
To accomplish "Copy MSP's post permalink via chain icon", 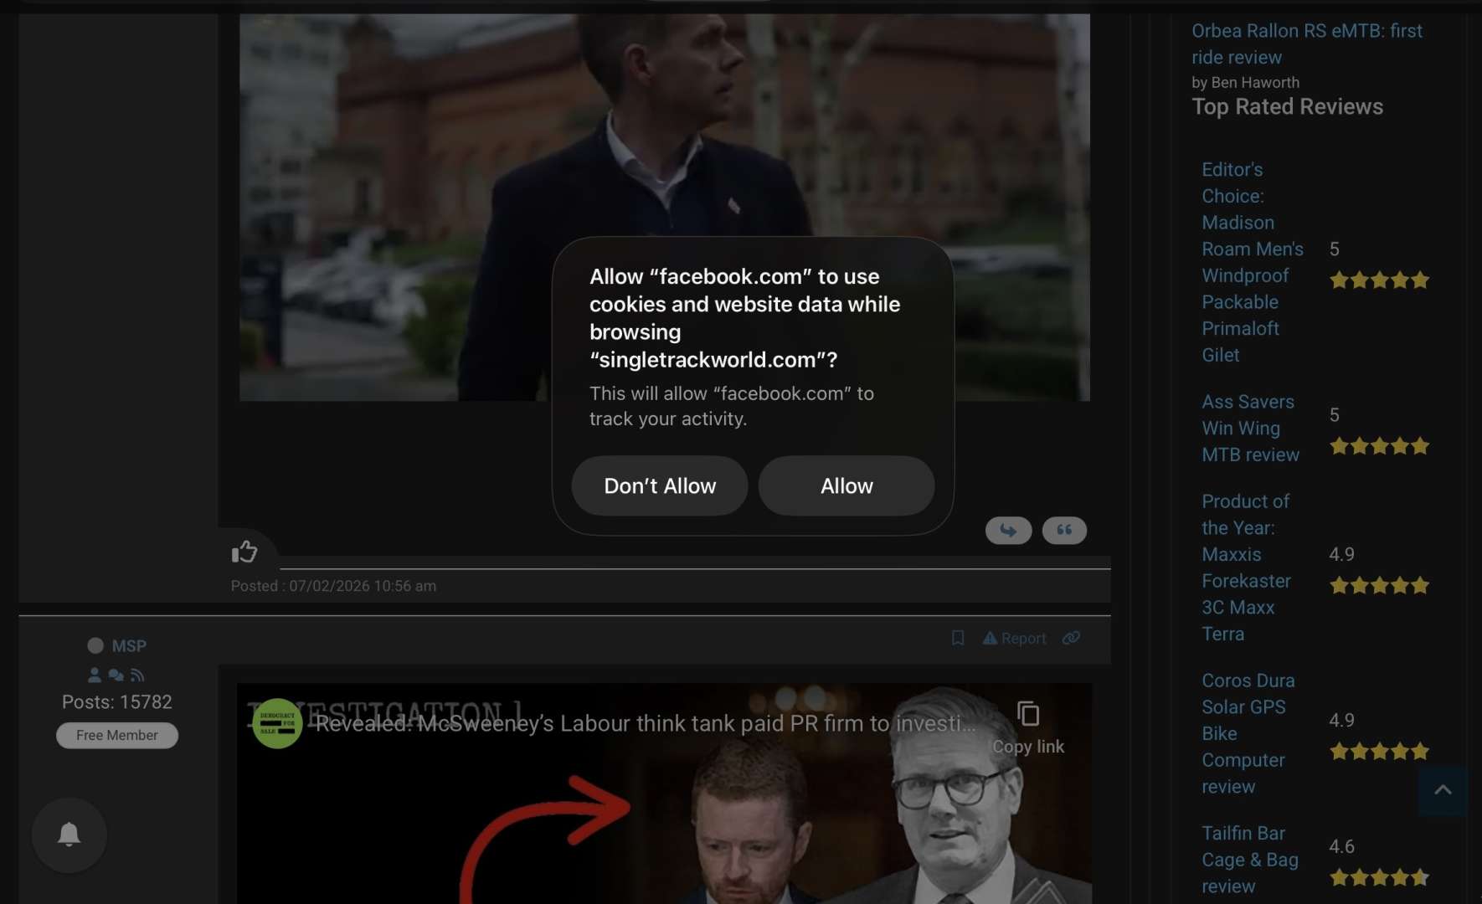I will click(x=1071, y=638).
